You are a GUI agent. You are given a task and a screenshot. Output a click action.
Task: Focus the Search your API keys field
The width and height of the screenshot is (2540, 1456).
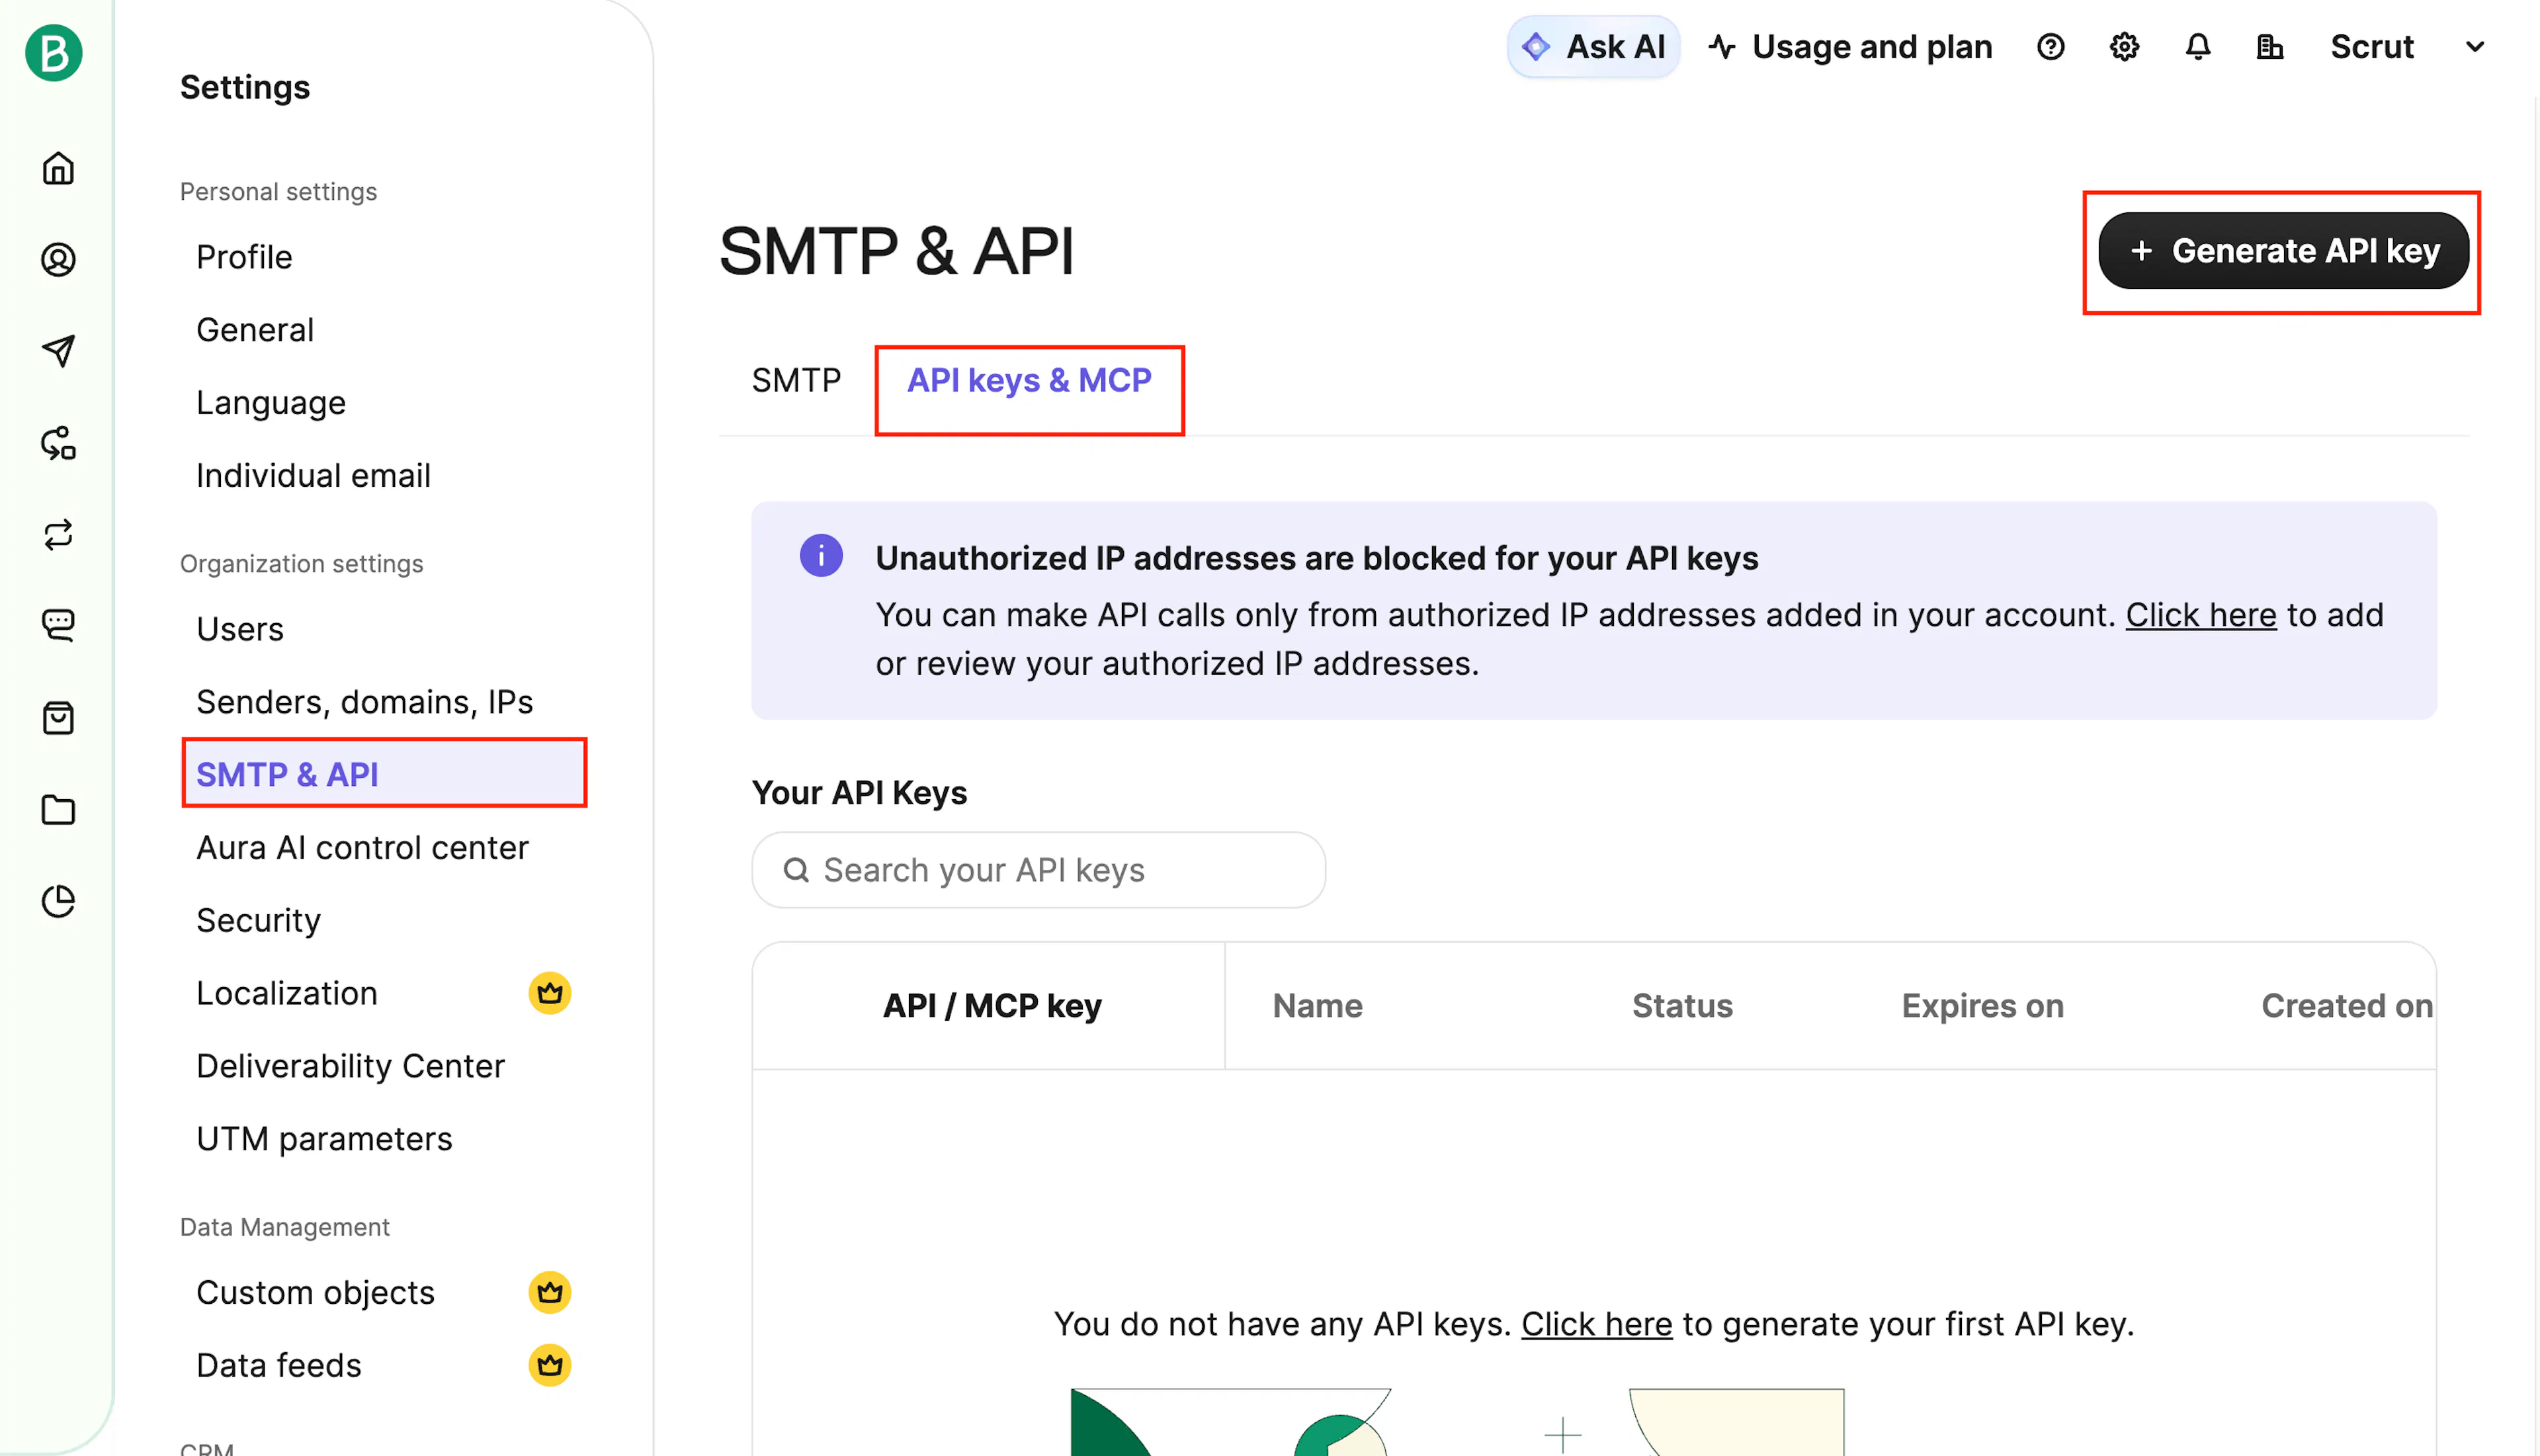(x=1038, y=870)
